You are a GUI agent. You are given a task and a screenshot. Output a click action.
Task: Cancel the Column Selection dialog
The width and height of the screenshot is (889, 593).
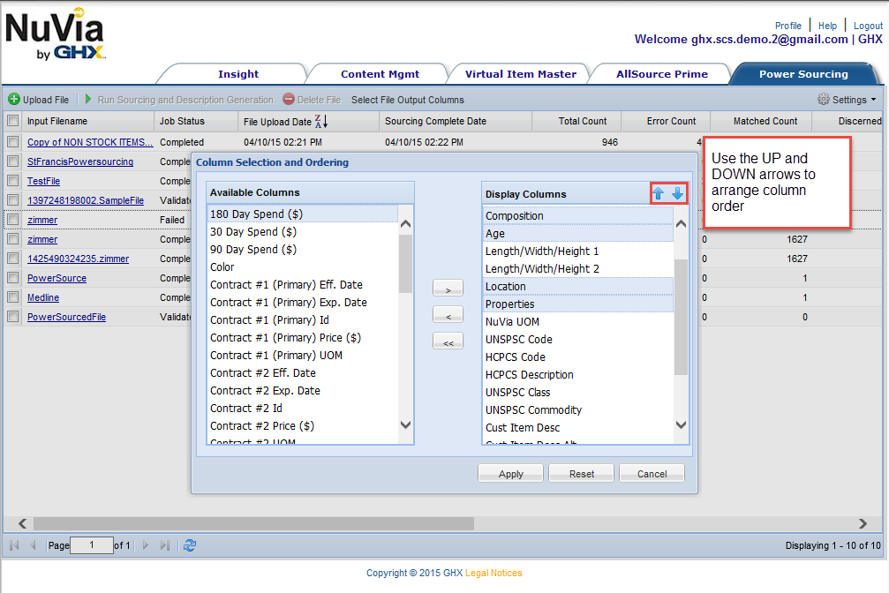tap(652, 473)
